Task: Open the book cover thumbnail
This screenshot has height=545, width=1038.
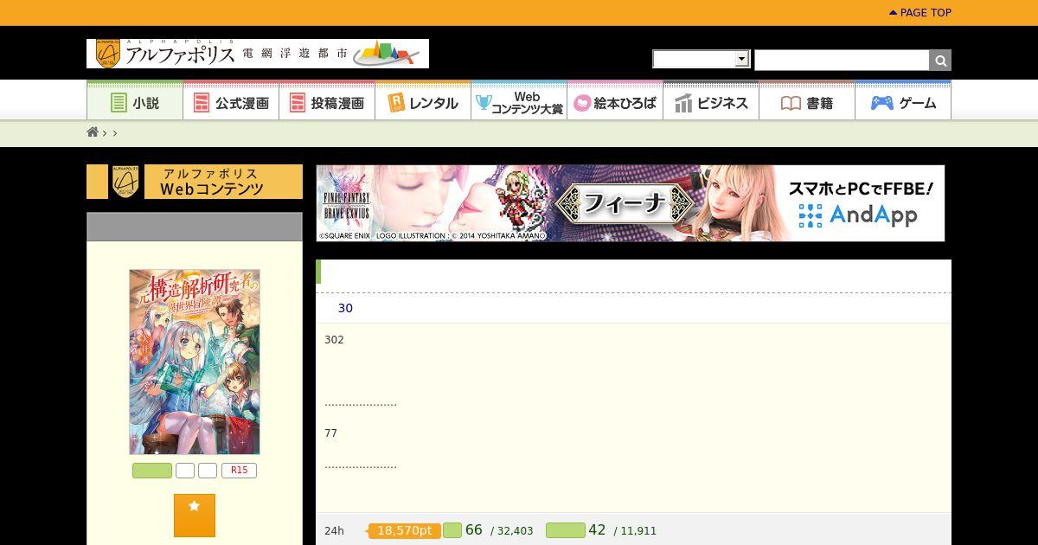Action: pyautogui.click(x=195, y=362)
